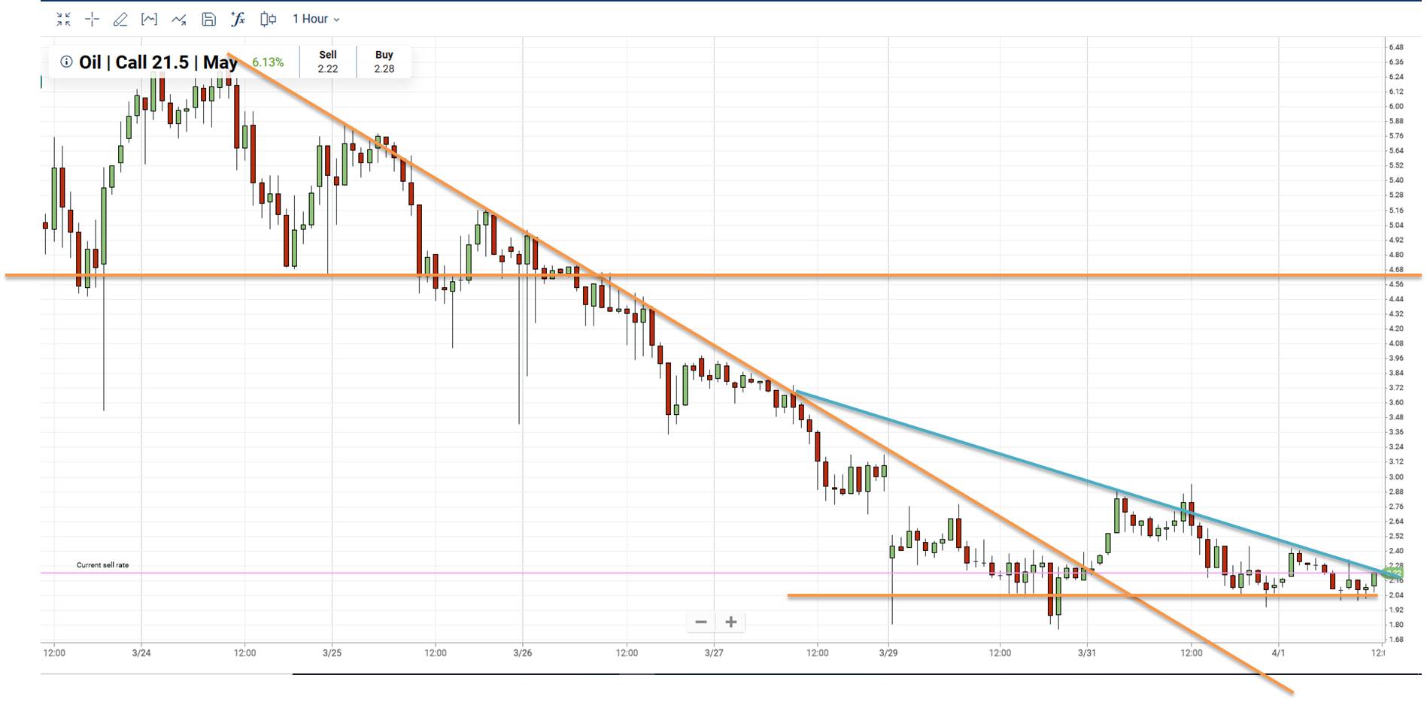Click the Buy 2.28 price box
This screenshot has height=702, width=1427.
384,61
